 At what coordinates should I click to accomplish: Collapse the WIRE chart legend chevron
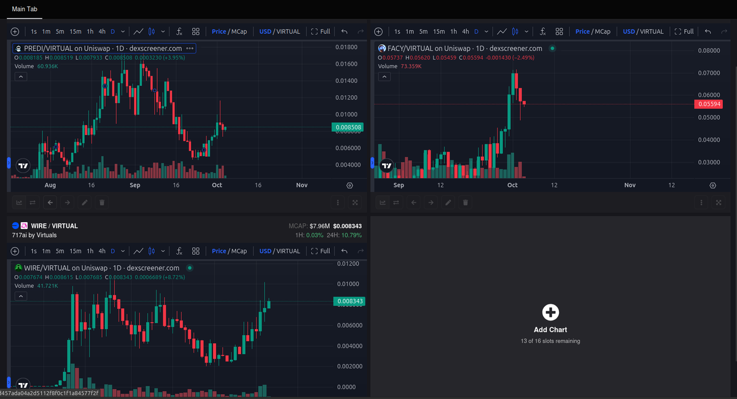(21, 296)
